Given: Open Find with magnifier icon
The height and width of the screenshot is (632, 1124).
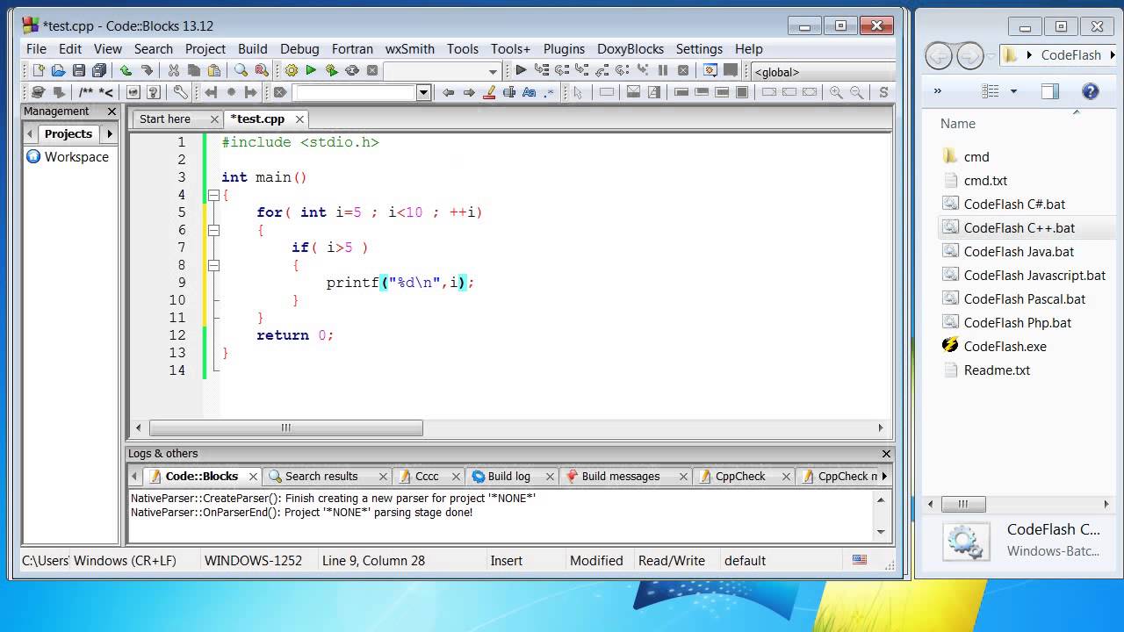Looking at the screenshot, I should tap(241, 70).
